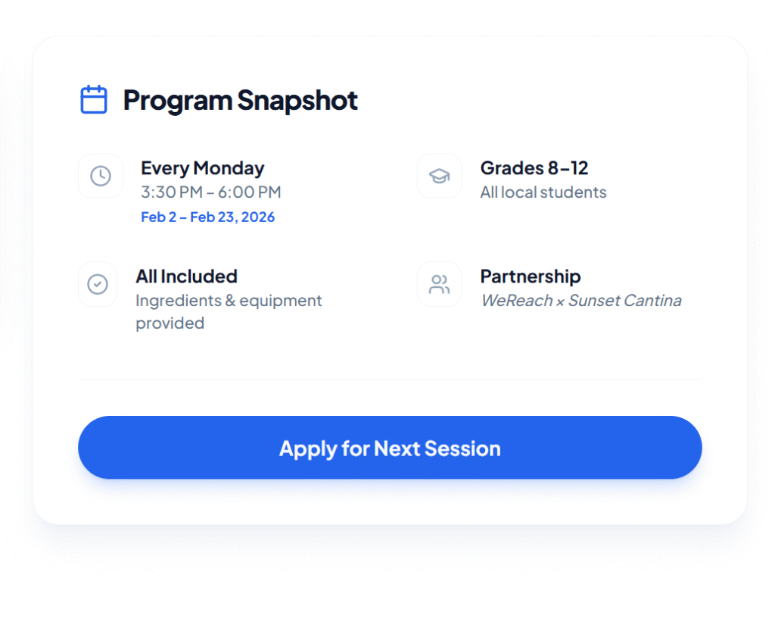Click the 6:00 PM end time
Screen dimensions: 775x625
(x=249, y=192)
